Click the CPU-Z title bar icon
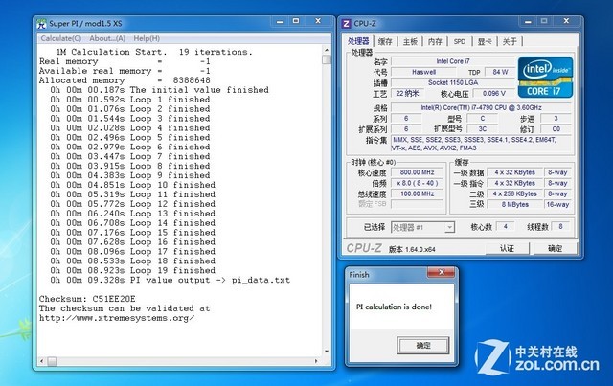613x386 pixels. pyautogui.click(x=350, y=23)
